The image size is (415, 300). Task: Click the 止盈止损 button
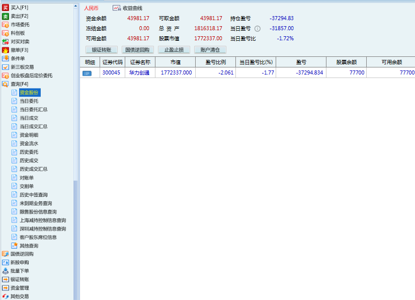coord(174,50)
